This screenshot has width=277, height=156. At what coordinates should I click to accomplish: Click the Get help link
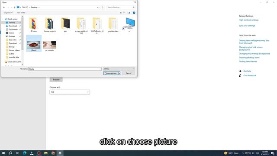point(247,71)
